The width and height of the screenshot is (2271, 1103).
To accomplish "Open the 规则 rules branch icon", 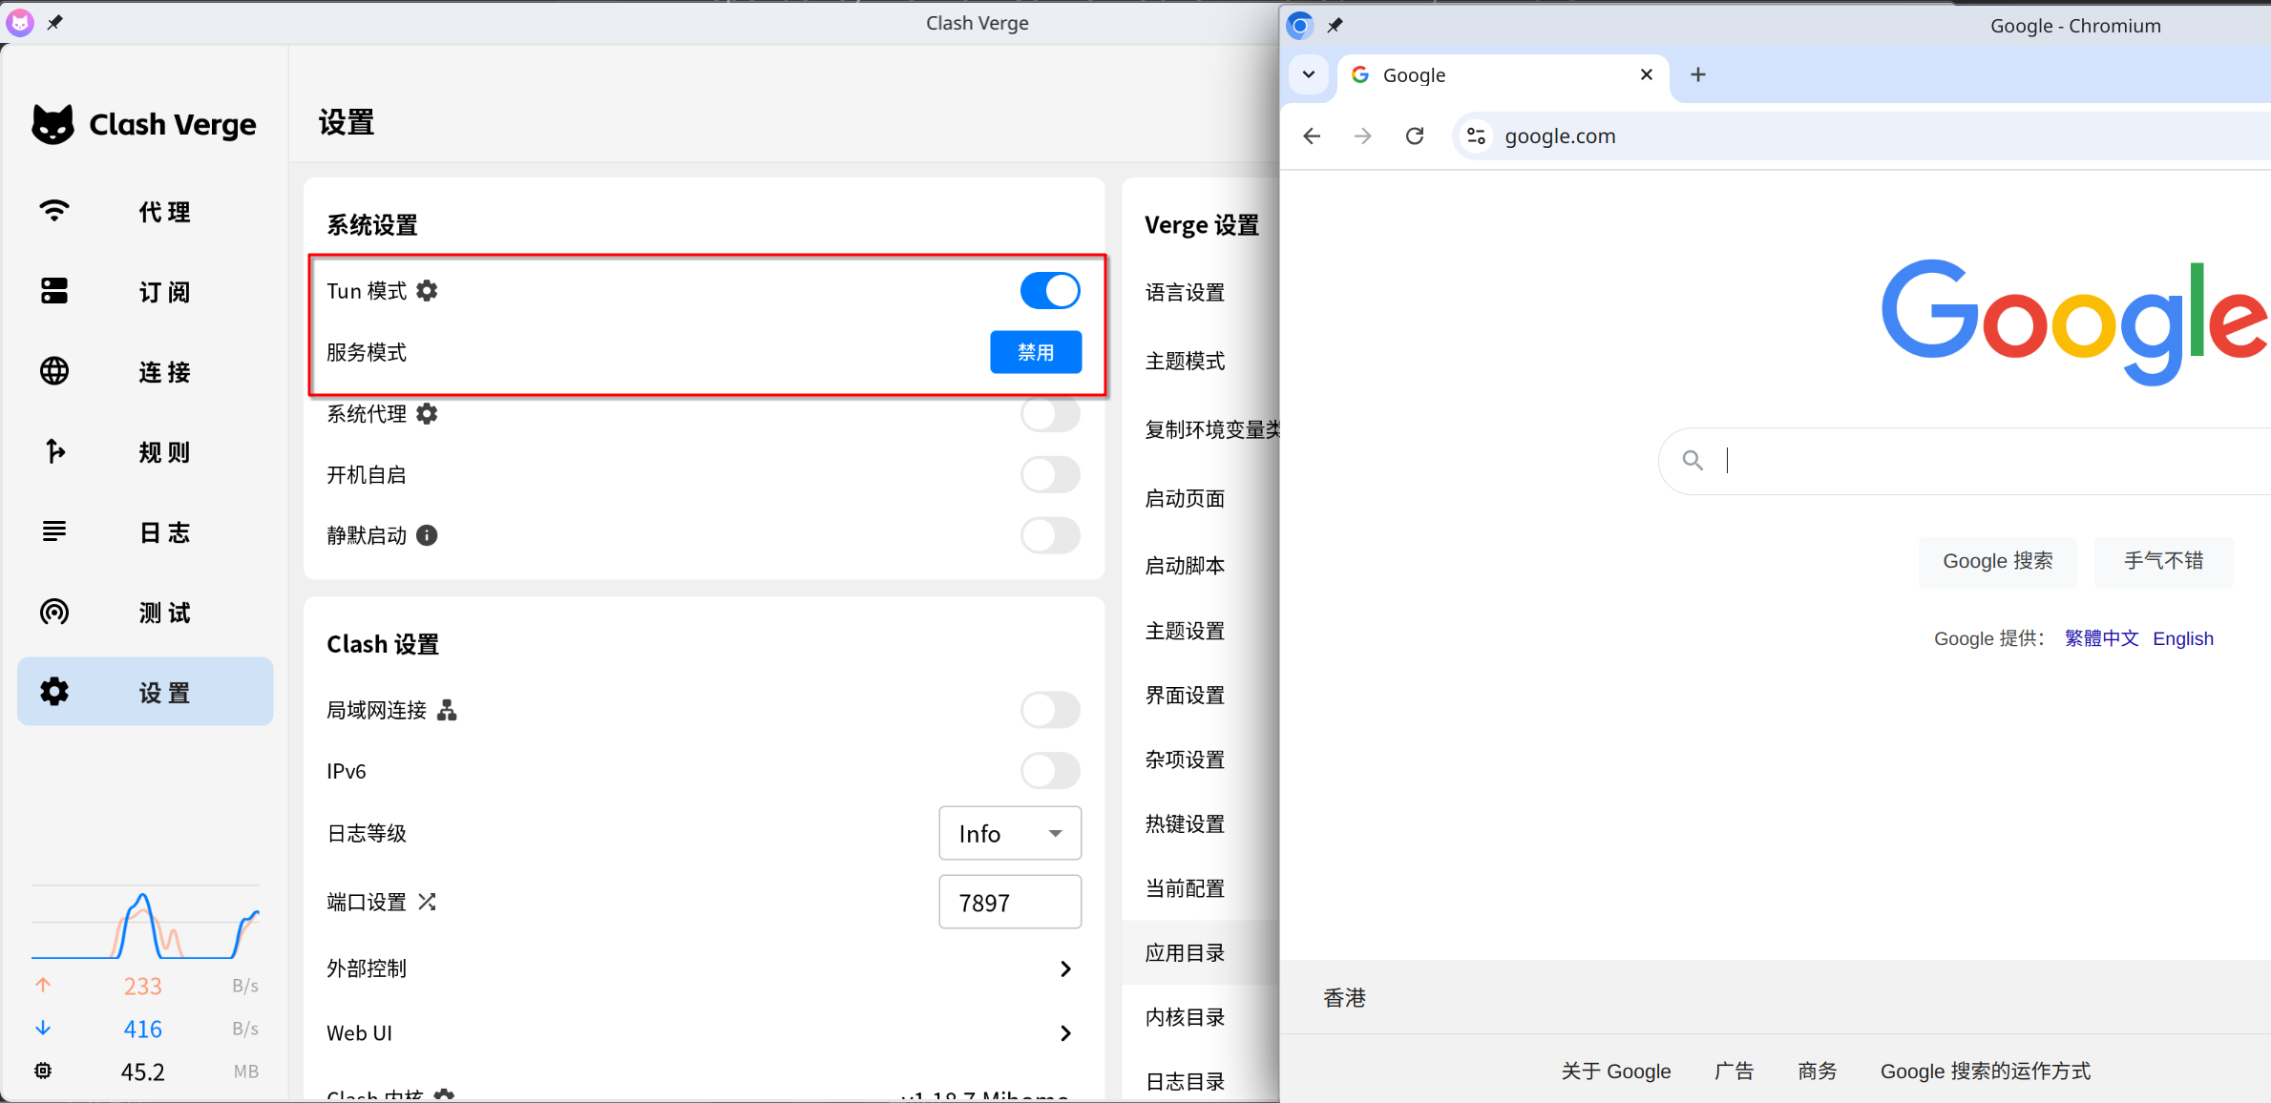I will (x=54, y=451).
